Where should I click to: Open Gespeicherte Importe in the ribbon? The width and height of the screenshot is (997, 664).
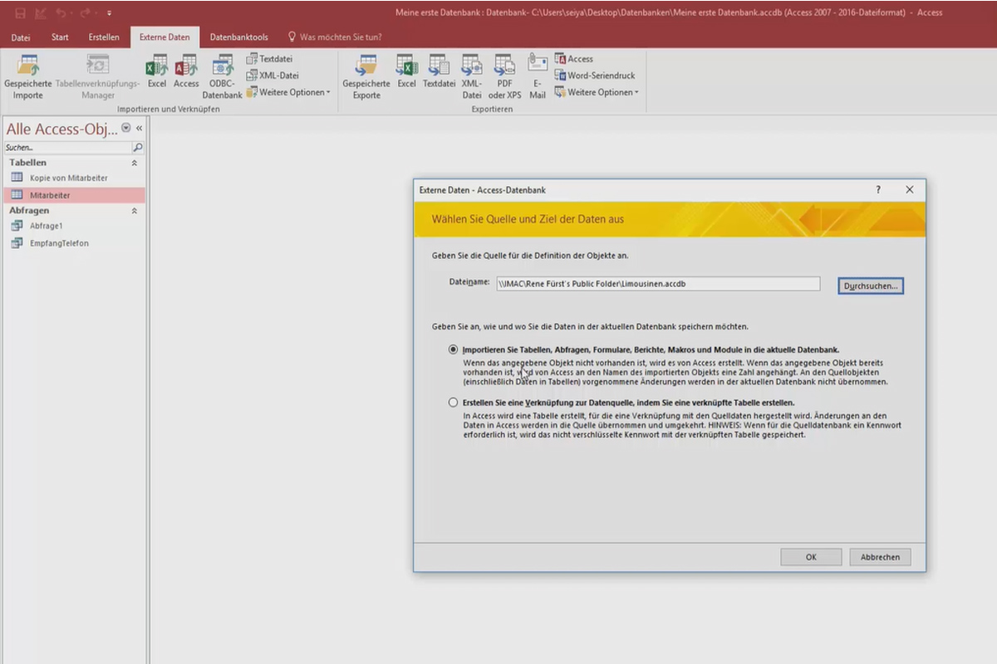coord(27,76)
